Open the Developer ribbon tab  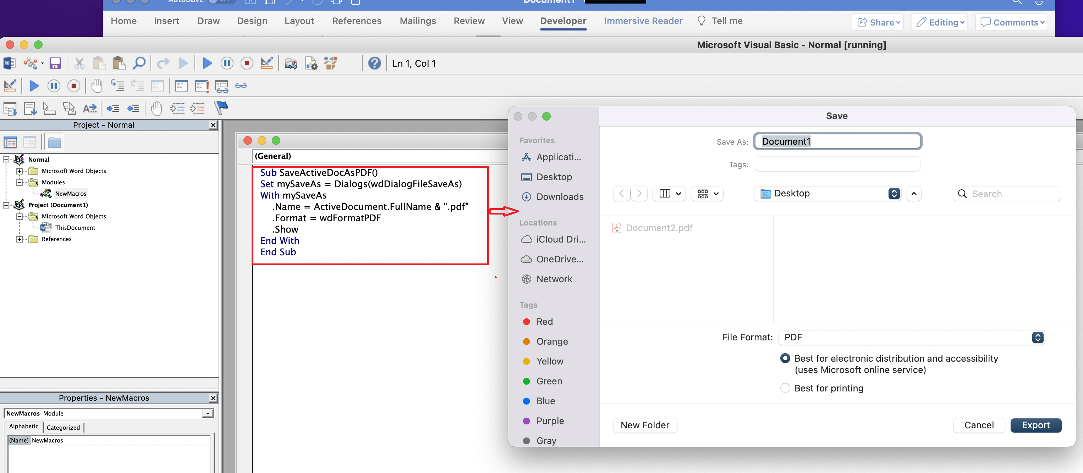pos(563,21)
